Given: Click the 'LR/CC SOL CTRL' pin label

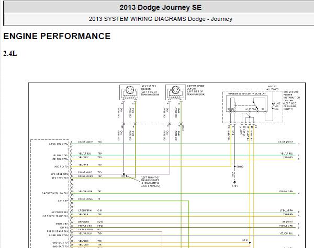Looking at the screenshot, I should (x=59, y=144).
